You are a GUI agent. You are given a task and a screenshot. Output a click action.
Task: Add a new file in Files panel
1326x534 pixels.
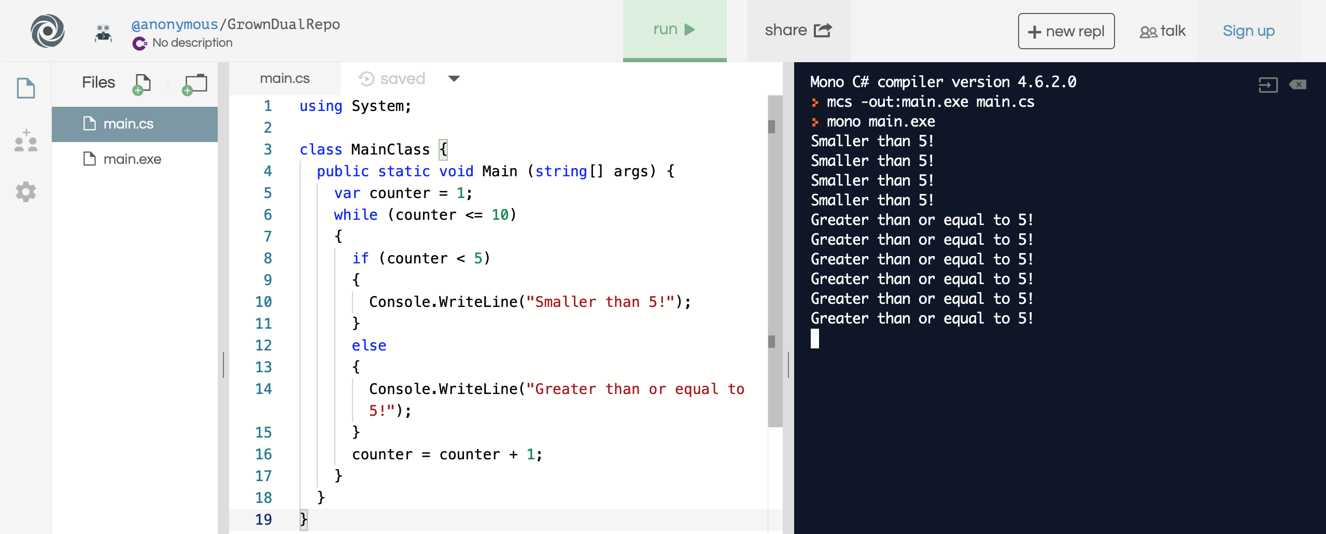tap(142, 84)
